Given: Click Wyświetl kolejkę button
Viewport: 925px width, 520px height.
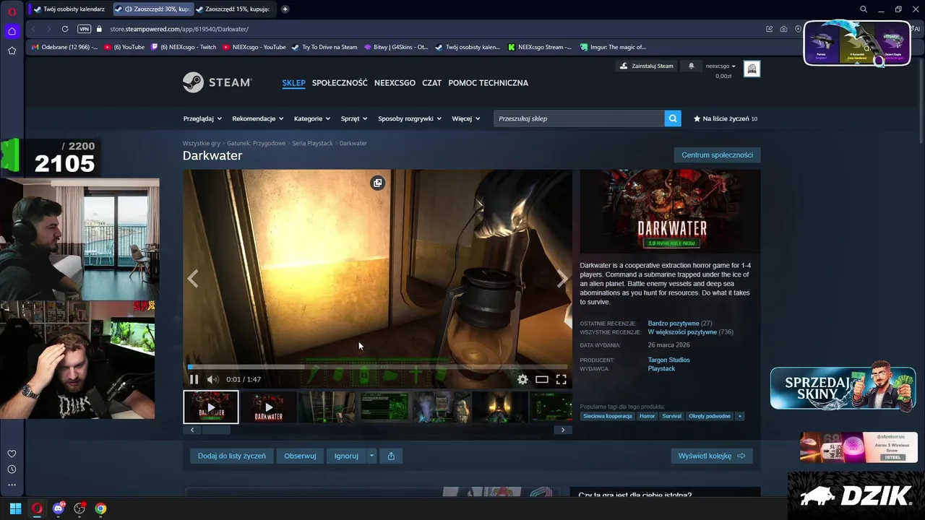Looking at the screenshot, I should pyautogui.click(x=712, y=456).
